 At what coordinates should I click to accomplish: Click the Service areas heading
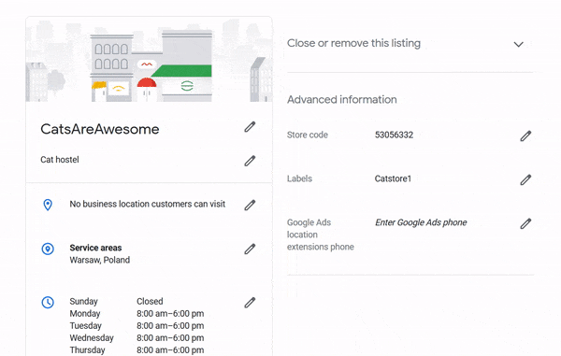[95, 248]
